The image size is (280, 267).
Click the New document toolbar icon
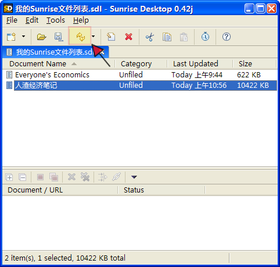tap(111, 37)
